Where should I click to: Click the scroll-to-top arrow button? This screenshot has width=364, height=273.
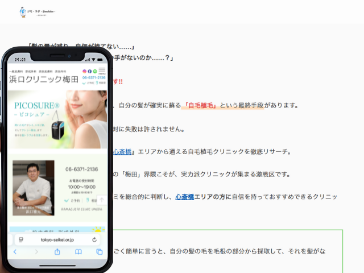[x=101, y=200]
